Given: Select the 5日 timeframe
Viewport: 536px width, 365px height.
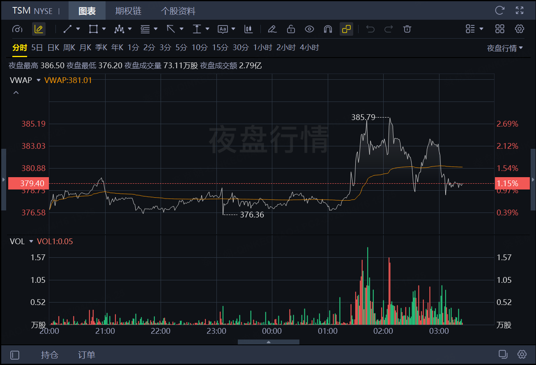Looking at the screenshot, I should 37,48.
